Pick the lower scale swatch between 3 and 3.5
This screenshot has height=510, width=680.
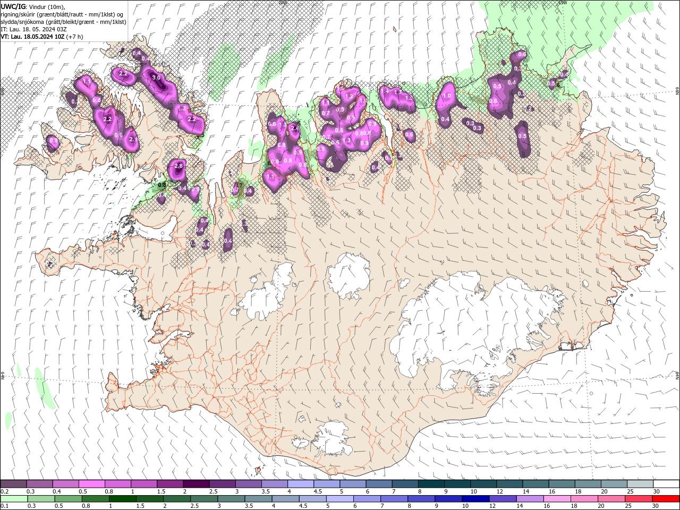[231, 499]
